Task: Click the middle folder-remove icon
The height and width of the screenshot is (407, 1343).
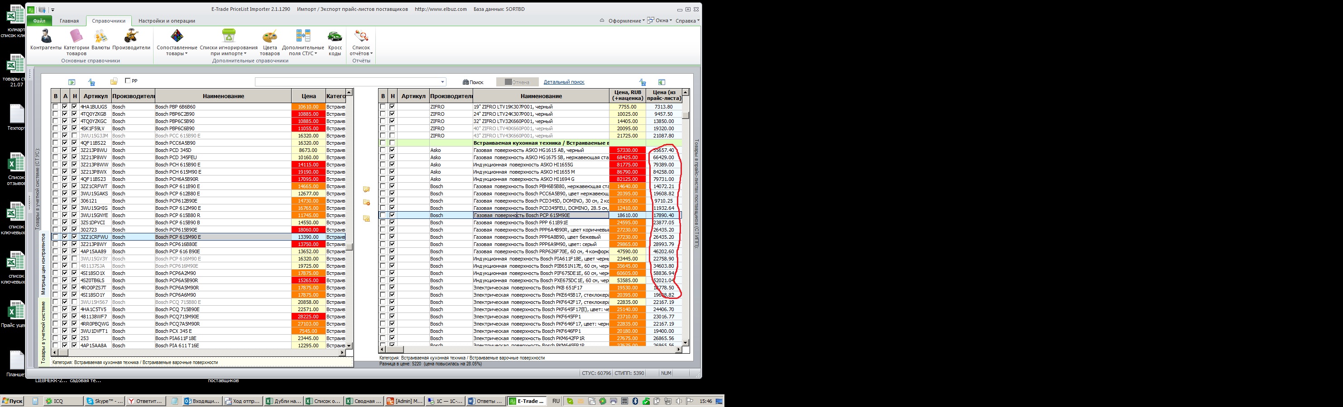Action: pyautogui.click(x=366, y=203)
